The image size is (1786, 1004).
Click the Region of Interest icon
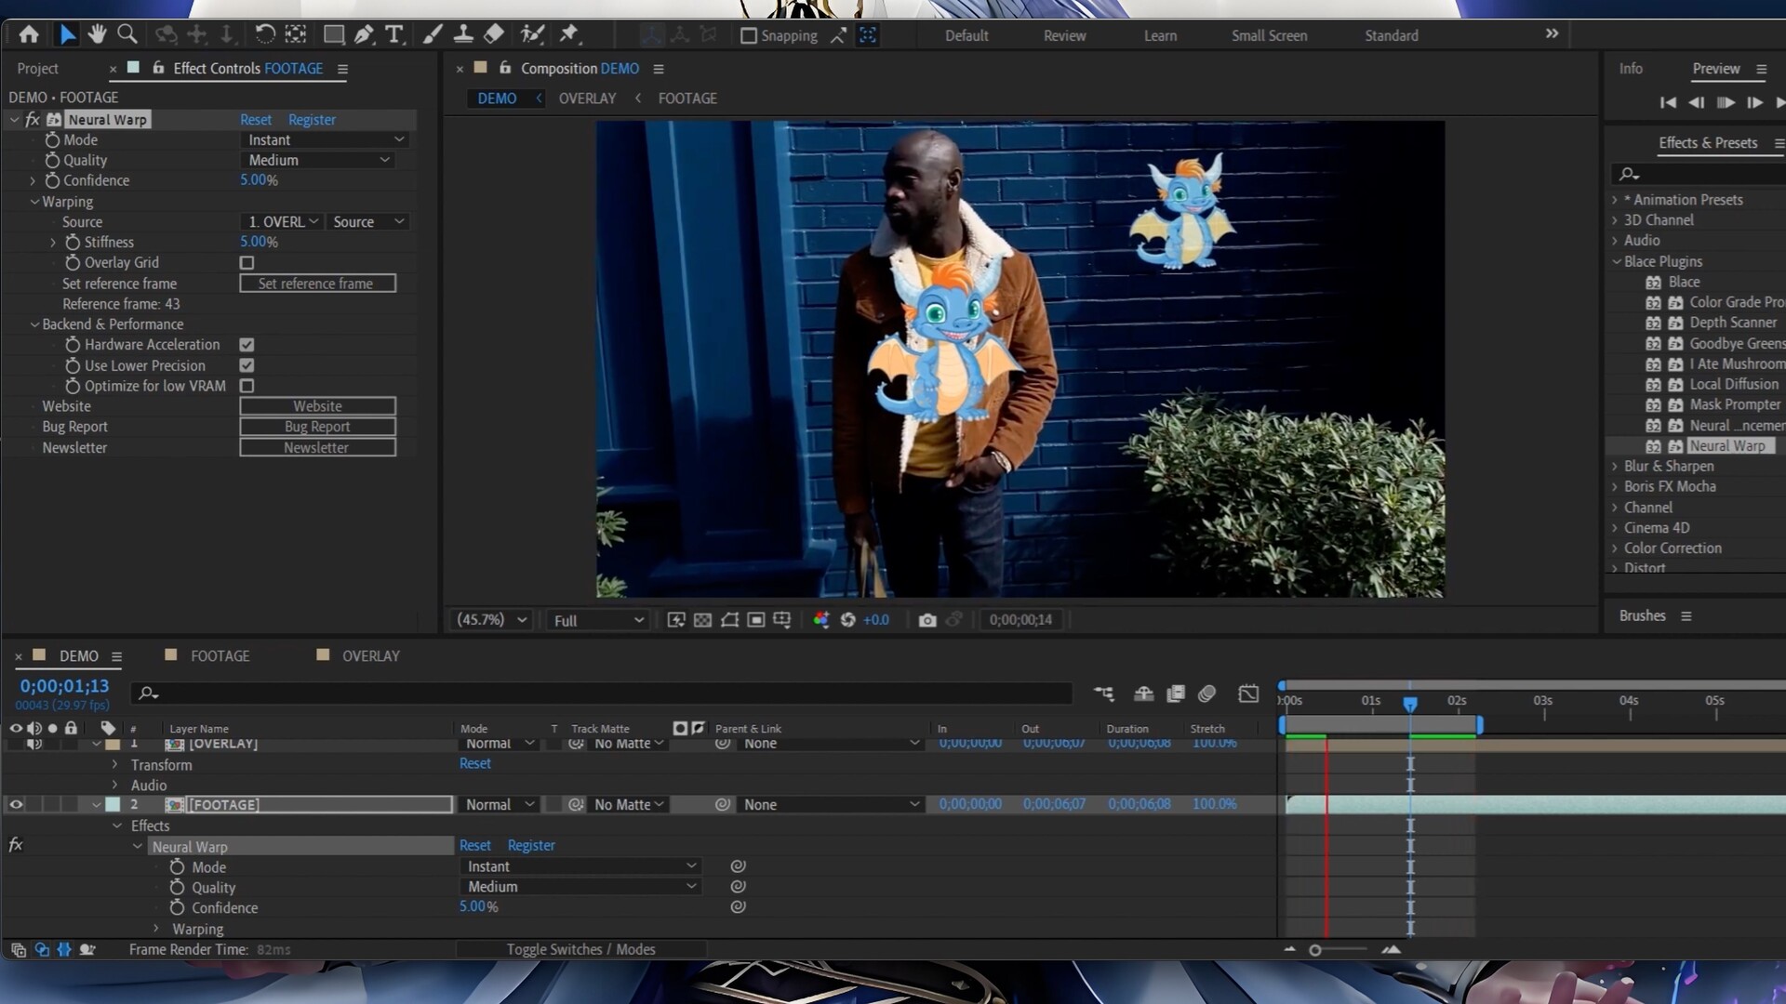tap(756, 620)
